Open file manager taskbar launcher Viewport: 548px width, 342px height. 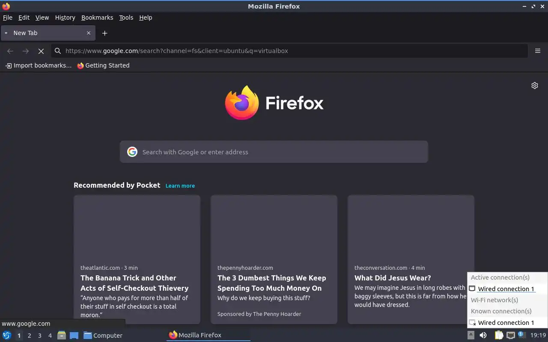[62, 335]
